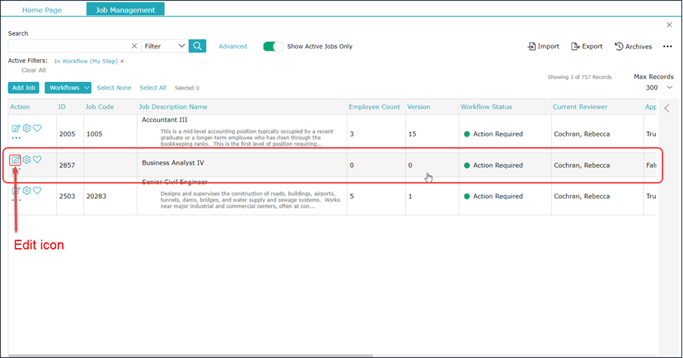
Task: Click the Select All link
Action: click(x=153, y=88)
